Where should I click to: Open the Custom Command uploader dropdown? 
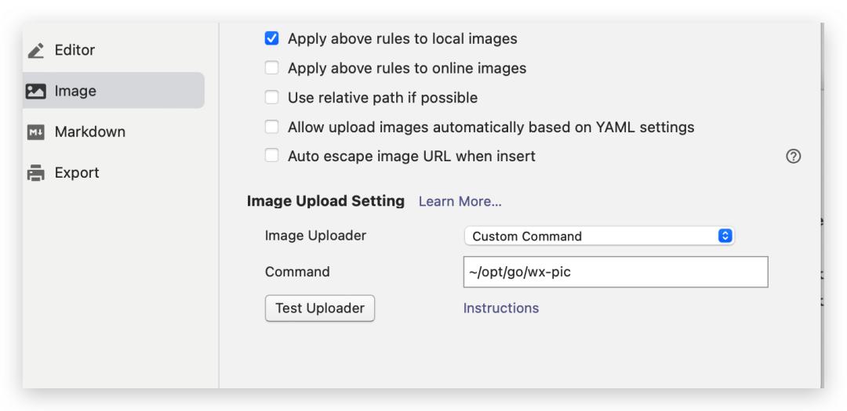point(599,236)
